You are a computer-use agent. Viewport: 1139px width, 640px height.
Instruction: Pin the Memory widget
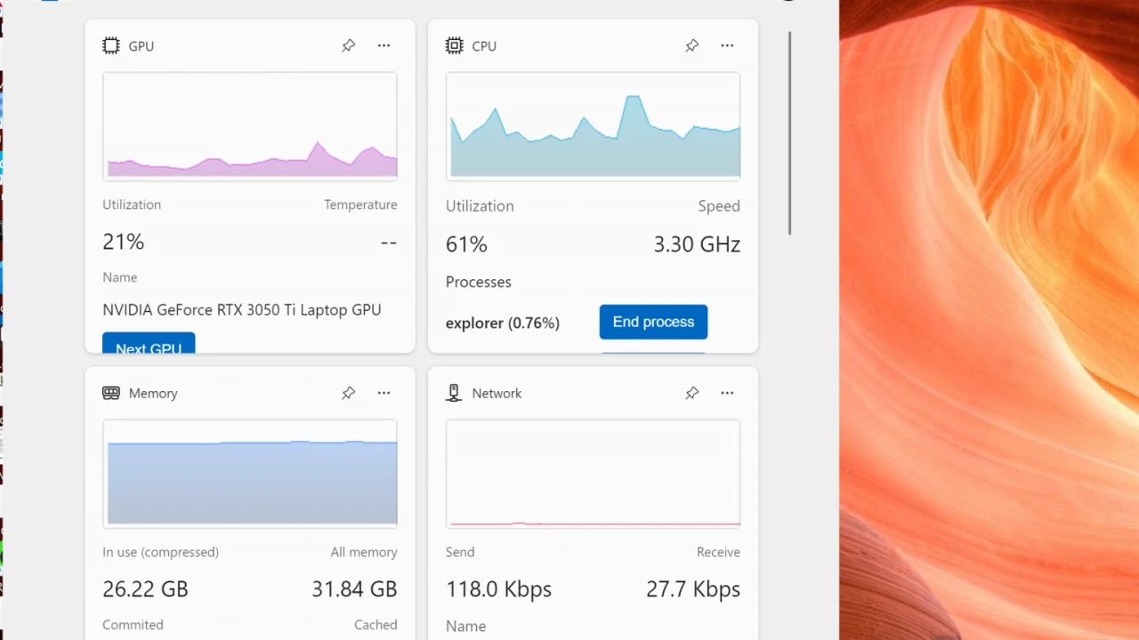pos(348,393)
